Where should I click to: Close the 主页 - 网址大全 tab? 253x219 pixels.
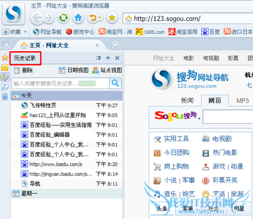point(97,45)
